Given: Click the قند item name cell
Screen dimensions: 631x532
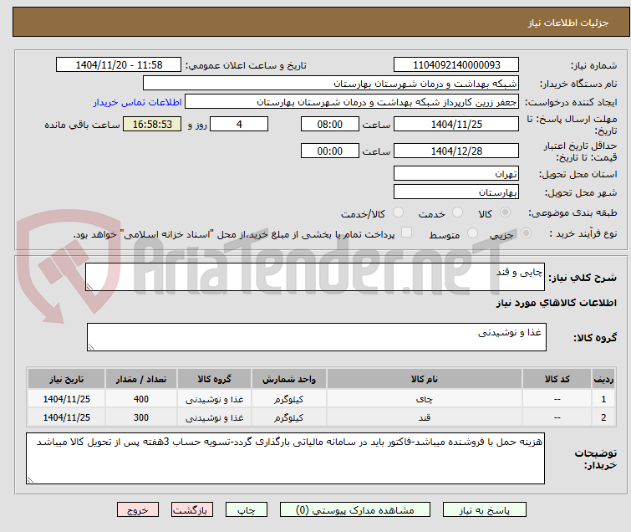Looking at the screenshot, I should coord(425,417).
